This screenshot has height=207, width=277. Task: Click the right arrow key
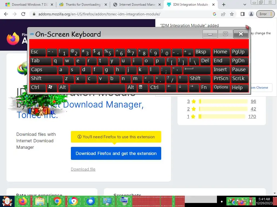(x=194, y=88)
